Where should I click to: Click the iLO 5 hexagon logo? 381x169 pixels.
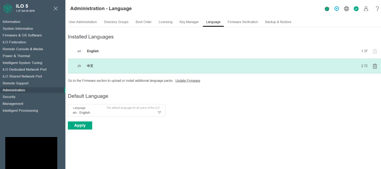pos(8,8)
